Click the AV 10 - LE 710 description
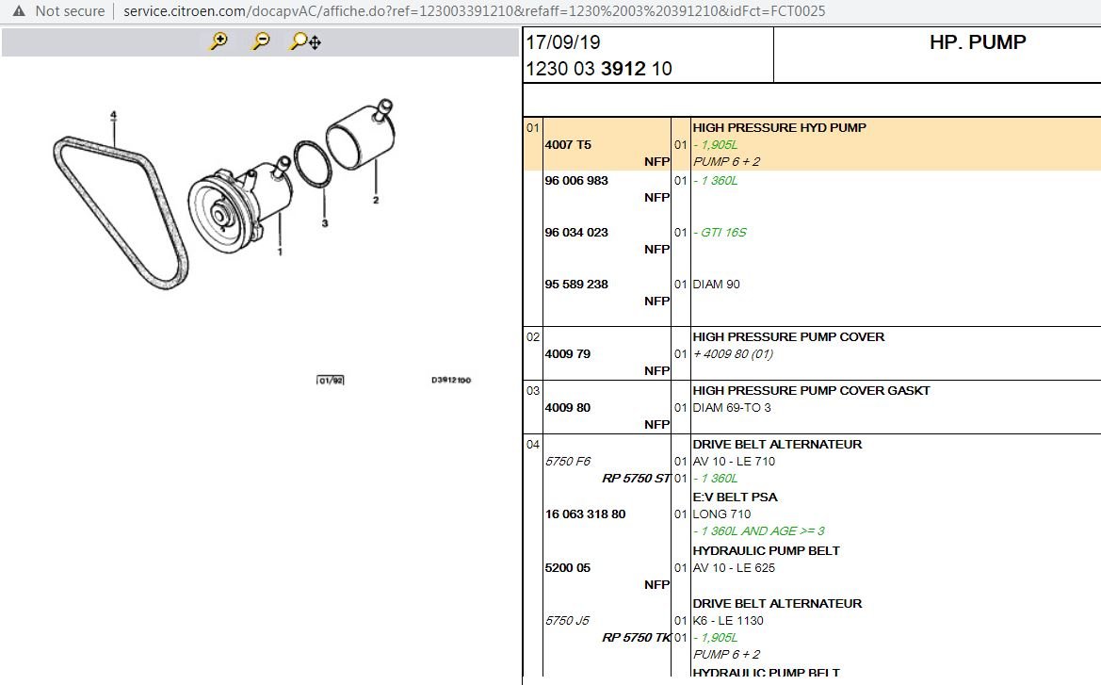The image size is (1101, 685). pyautogui.click(x=734, y=462)
